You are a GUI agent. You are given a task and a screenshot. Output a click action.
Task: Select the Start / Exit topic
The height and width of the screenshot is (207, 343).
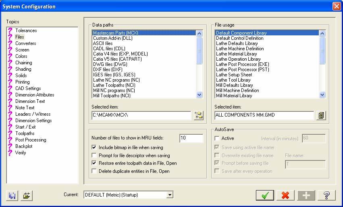click(x=25, y=127)
